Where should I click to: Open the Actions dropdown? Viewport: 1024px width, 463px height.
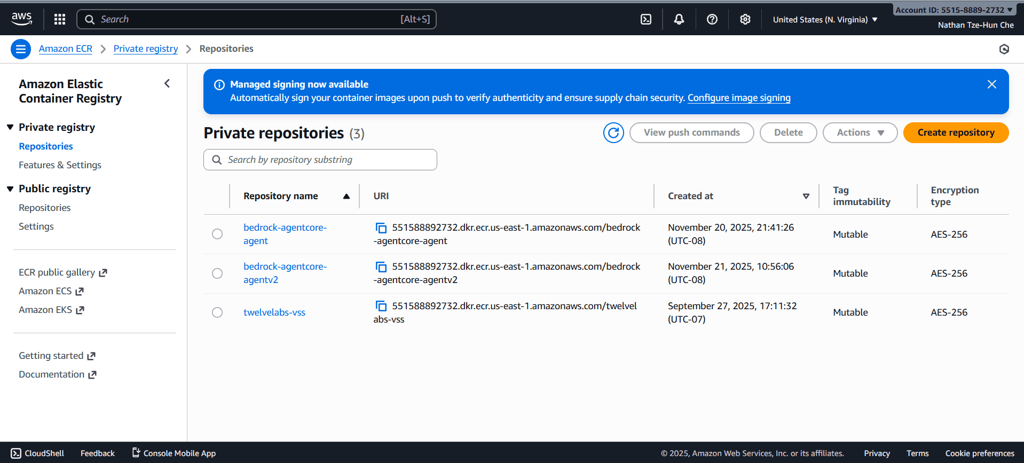860,132
